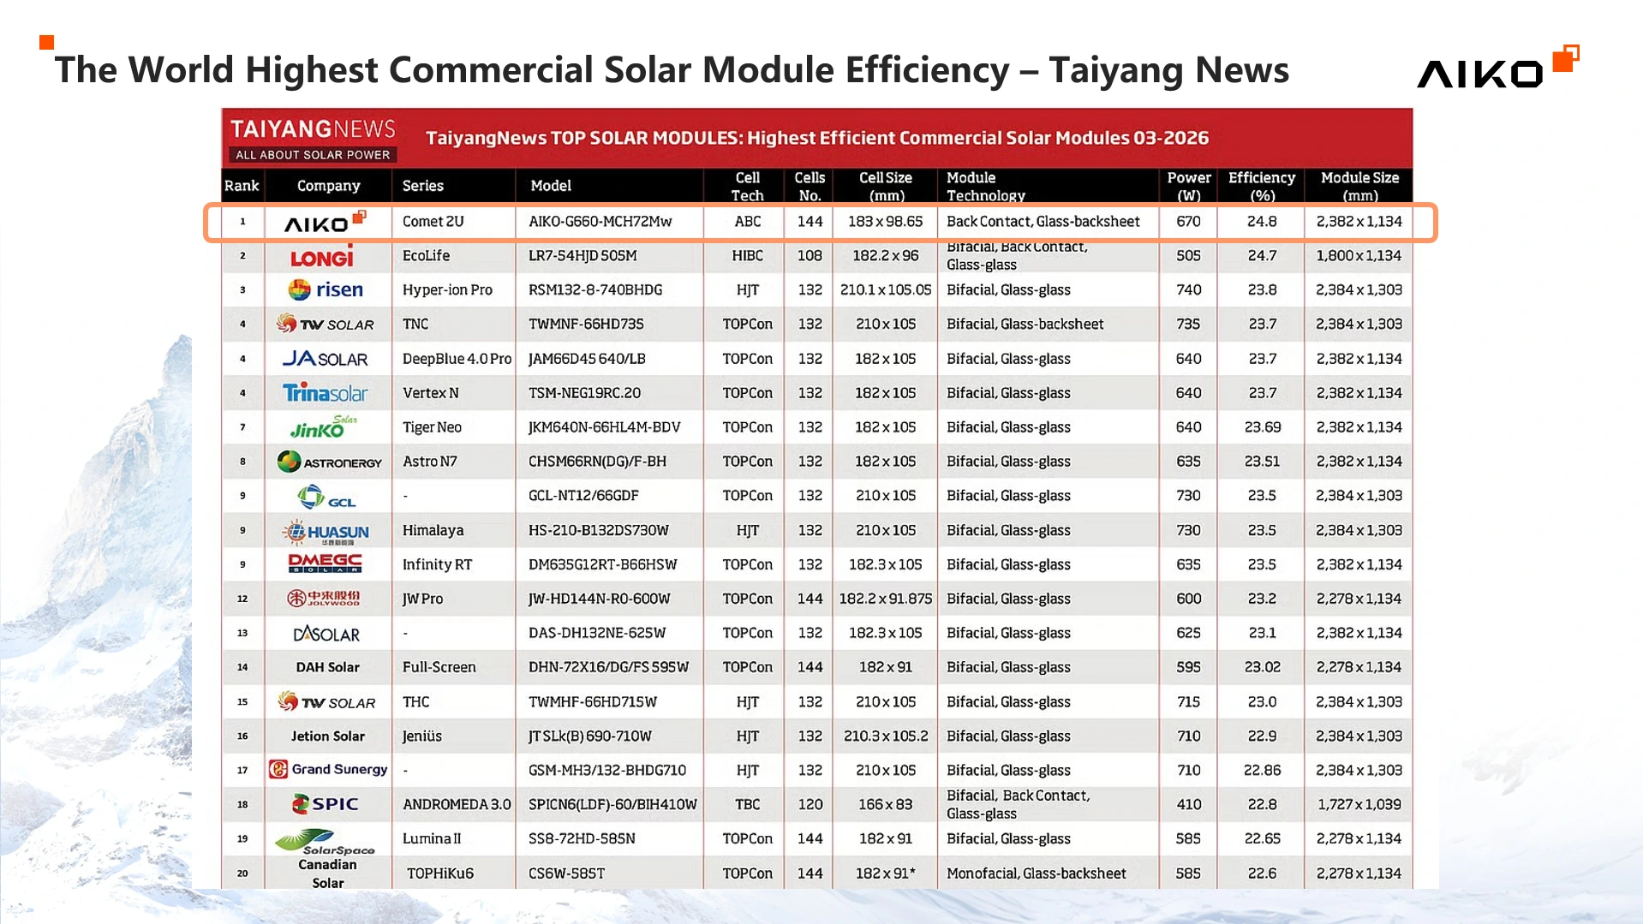Click the TW Solar logo in the TNC row

coord(325,324)
